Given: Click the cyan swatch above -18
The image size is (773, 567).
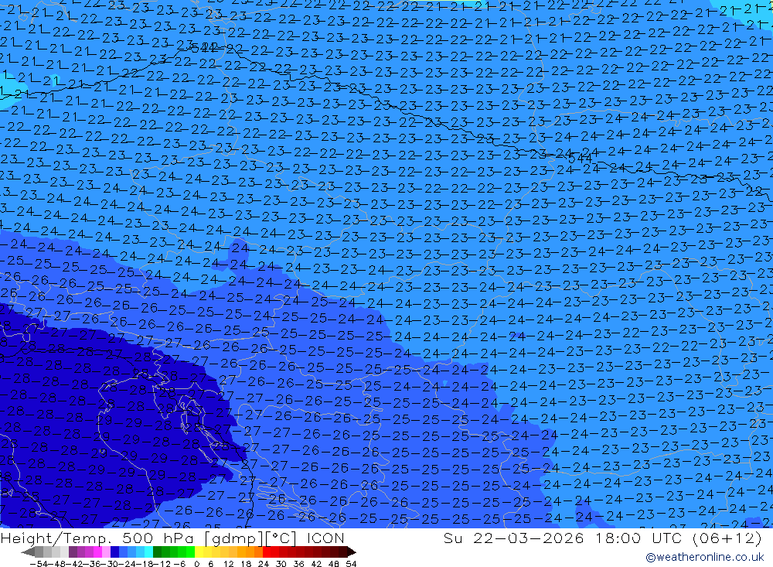Looking at the screenshot, I should 148,552.
